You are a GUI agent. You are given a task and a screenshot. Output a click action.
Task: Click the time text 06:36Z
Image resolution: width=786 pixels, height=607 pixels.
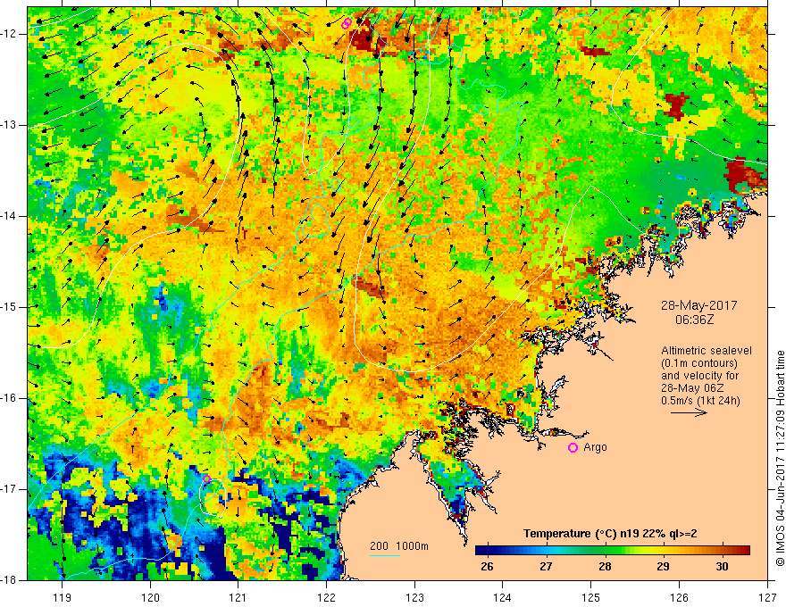[x=694, y=320]
